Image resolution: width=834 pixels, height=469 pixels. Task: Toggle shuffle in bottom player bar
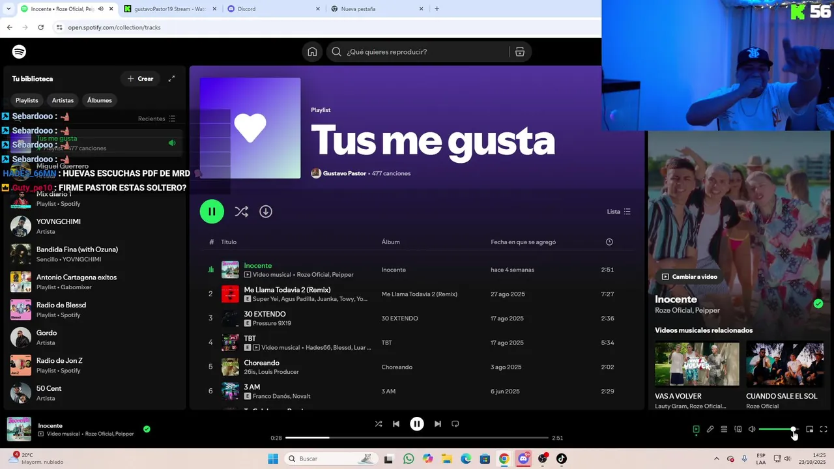coord(379,424)
